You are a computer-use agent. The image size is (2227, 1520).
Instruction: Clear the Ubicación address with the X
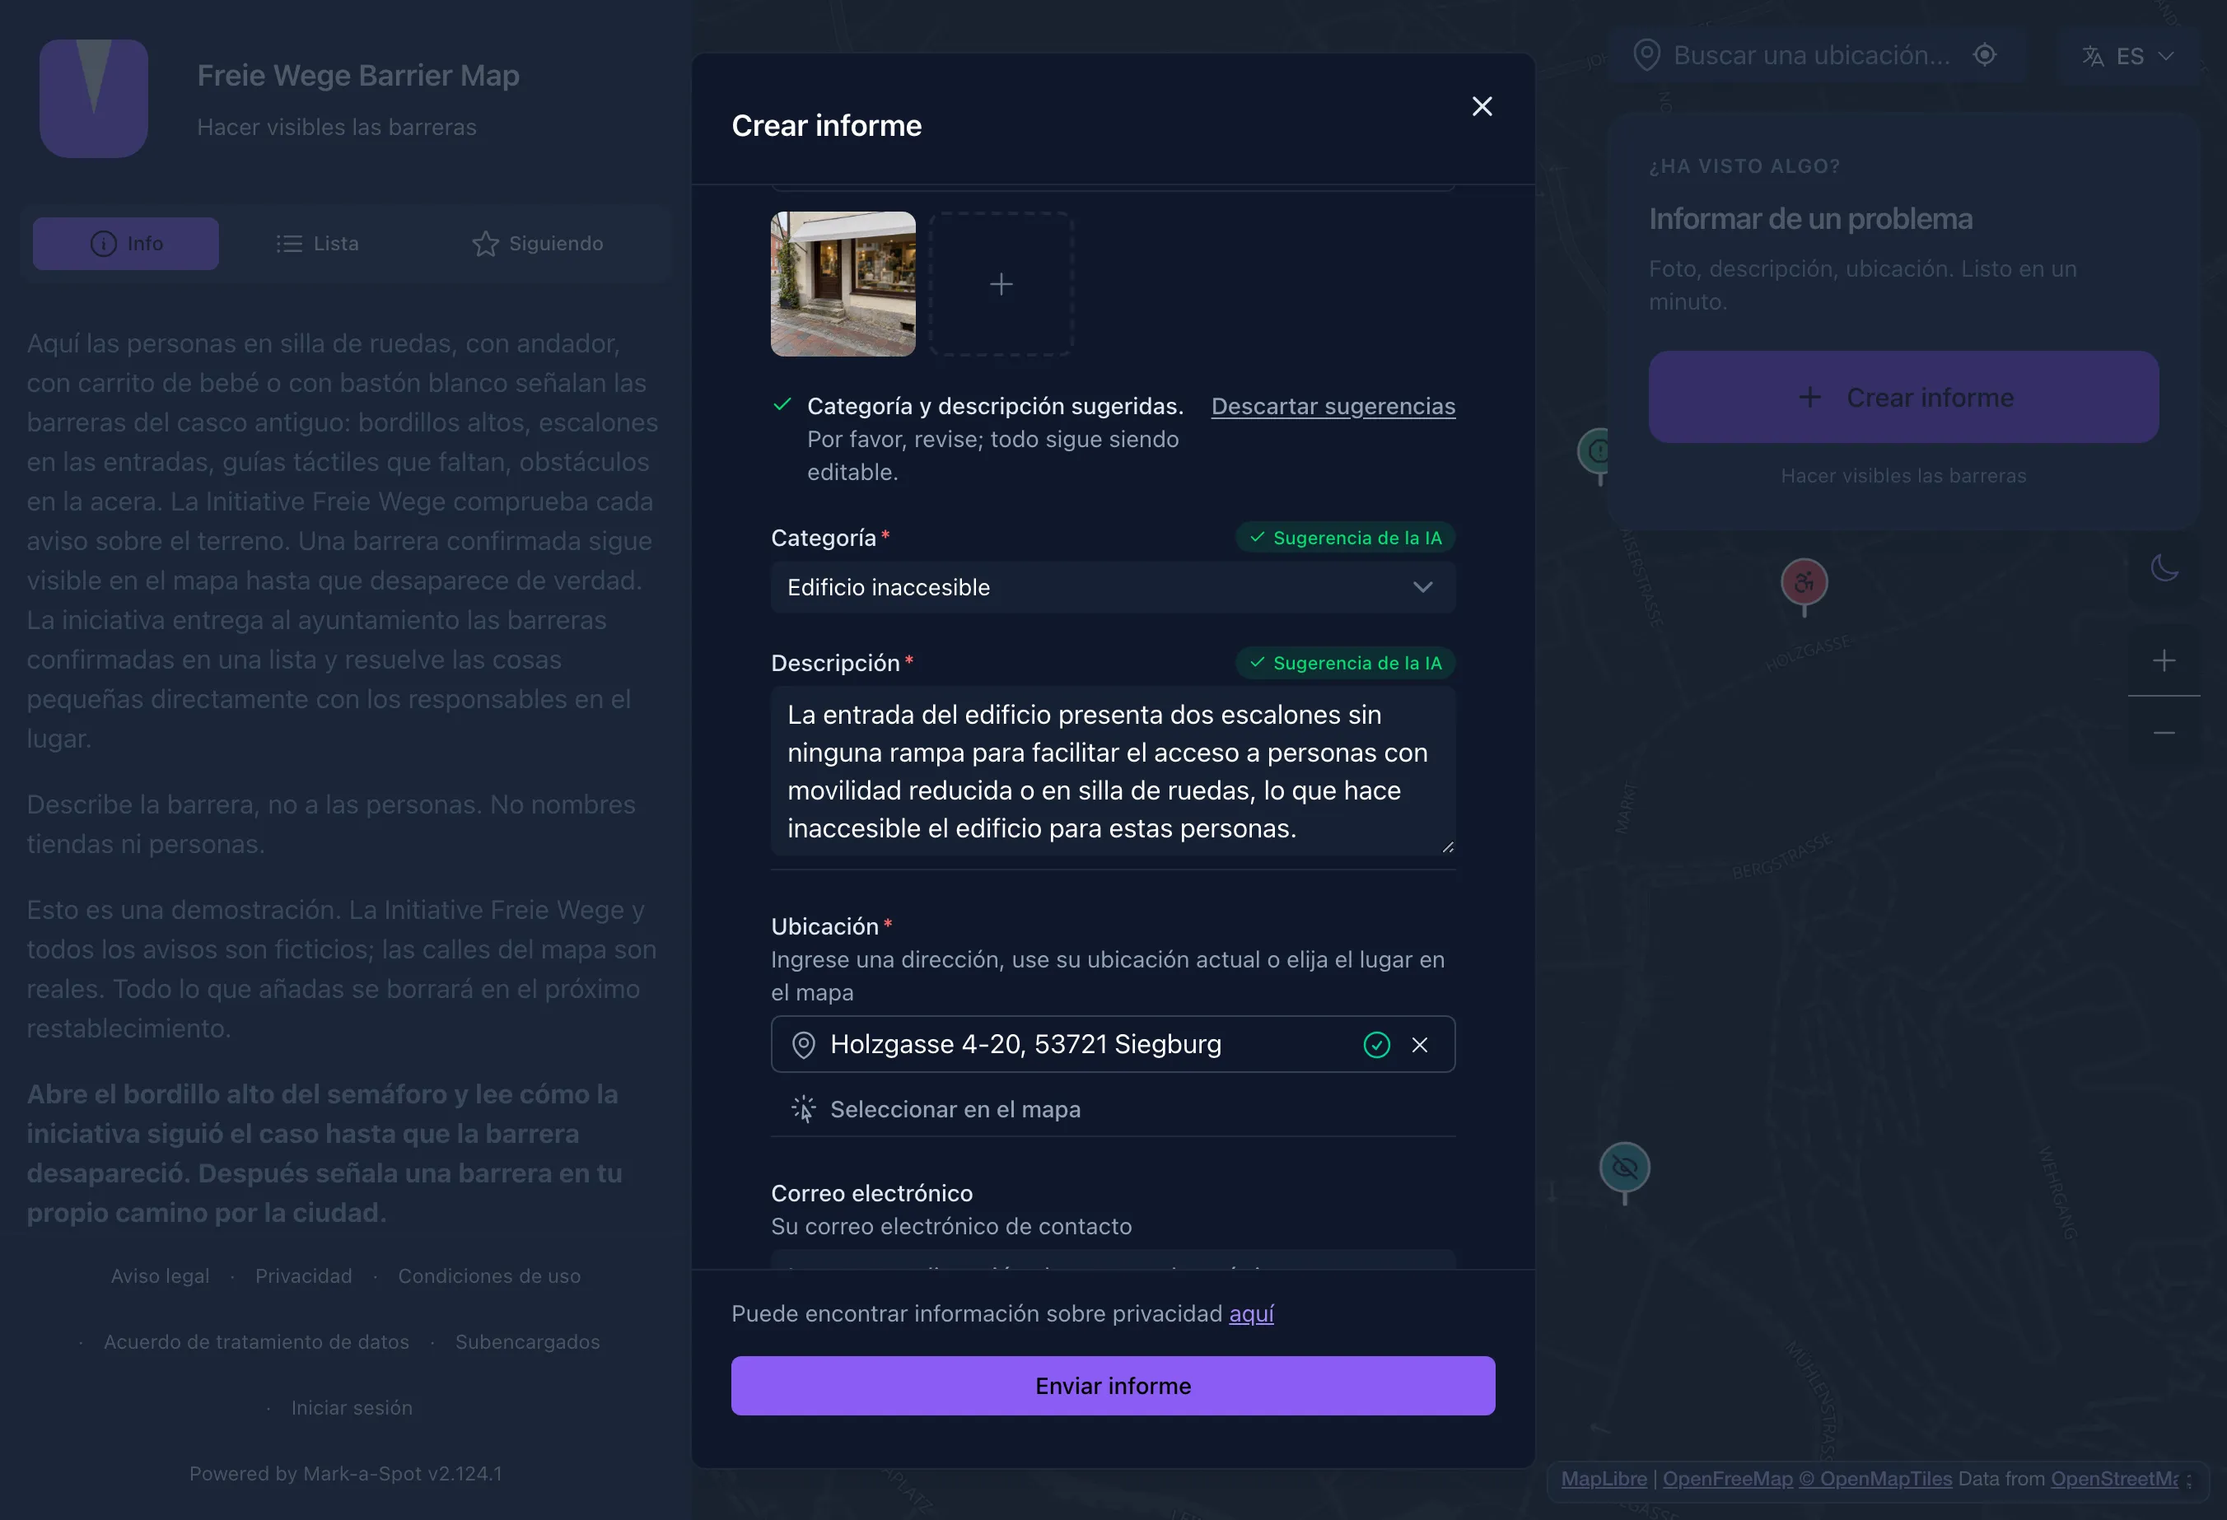(1420, 1045)
